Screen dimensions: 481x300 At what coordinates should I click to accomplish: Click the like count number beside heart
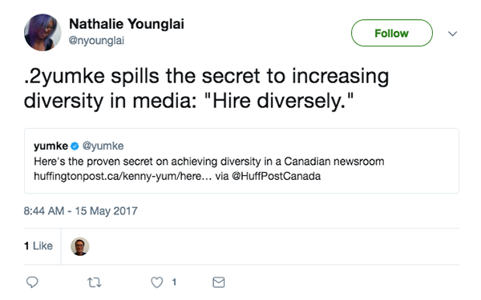[x=174, y=282]
